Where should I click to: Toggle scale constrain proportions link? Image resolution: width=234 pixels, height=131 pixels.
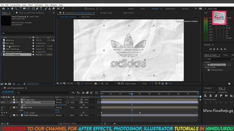[x=56, y=105]
